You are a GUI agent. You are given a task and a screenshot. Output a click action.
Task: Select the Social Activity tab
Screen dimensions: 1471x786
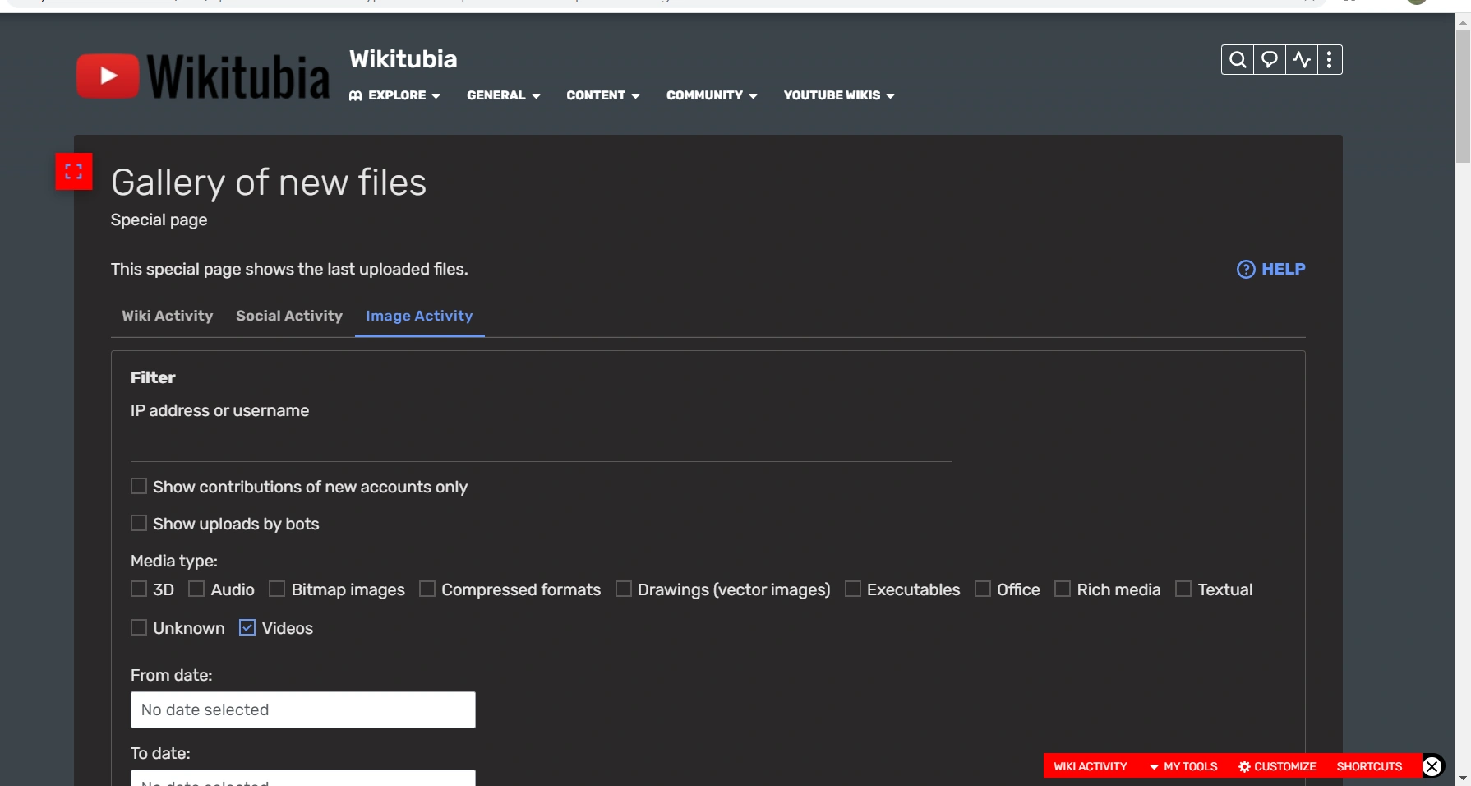pos(288,316)
